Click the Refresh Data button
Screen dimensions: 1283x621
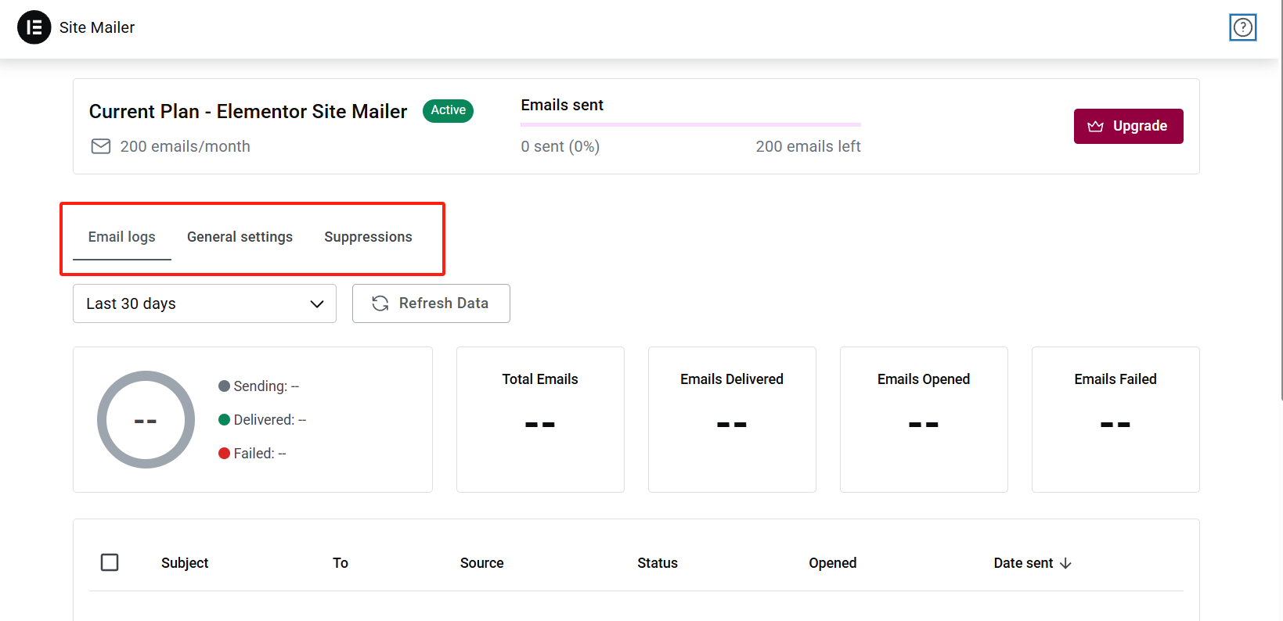coord(431,303)
